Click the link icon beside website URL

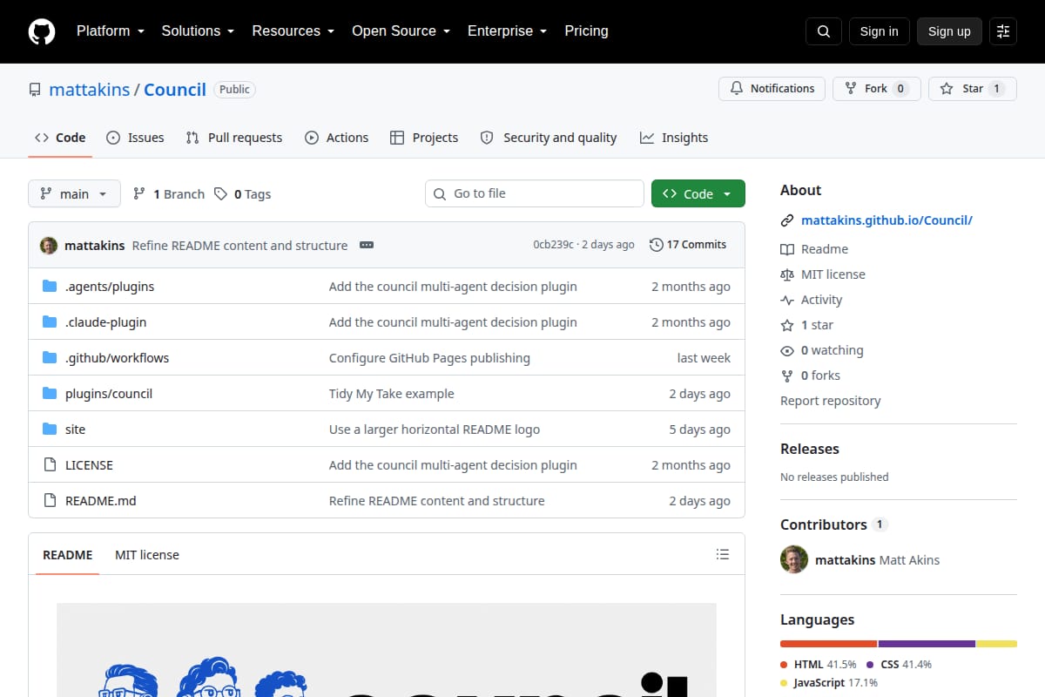click(787, 220)
